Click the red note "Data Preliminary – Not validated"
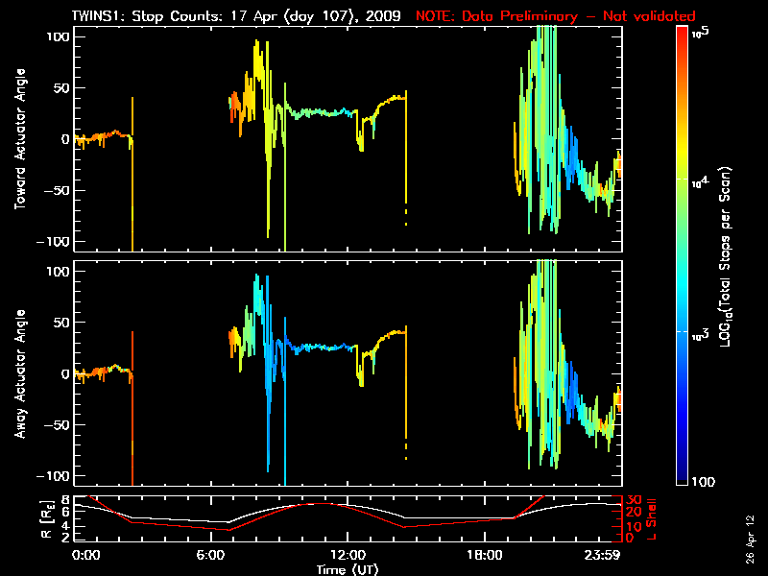The width and height of the screenshot is (768, 576). 579,16
